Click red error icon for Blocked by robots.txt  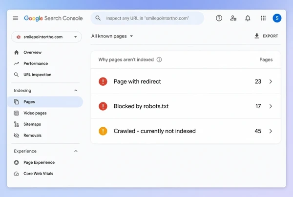[x=103, y=106]
